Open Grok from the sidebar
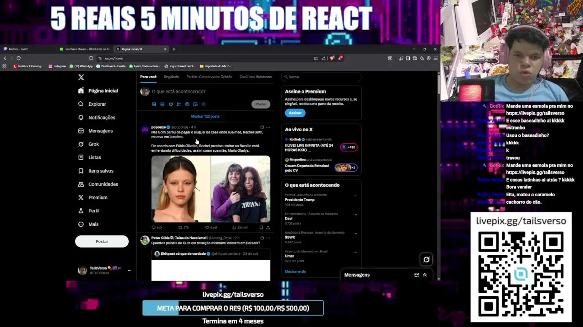This screenshot has width=583, height=327. coord(88,144)
